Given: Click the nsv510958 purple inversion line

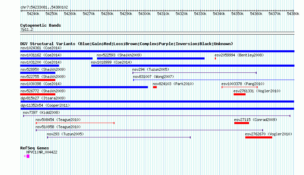Looking at the screenshot, I should click(x=150, y=130).
